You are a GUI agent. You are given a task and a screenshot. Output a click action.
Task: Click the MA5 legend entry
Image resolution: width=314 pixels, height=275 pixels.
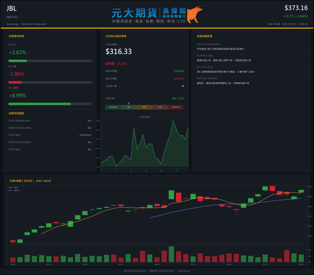pos(13,188)
